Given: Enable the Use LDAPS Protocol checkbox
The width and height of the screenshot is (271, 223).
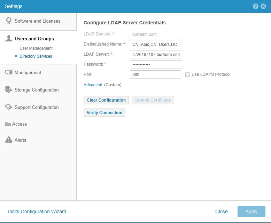Looking at the screenshot, I should click(188, 74).
